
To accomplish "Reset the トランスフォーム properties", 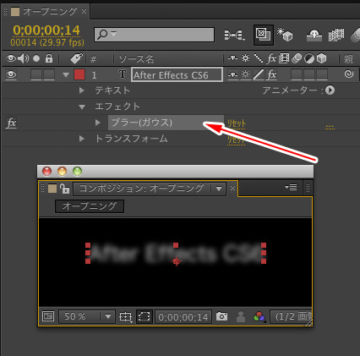I will [x=236, y=140].
